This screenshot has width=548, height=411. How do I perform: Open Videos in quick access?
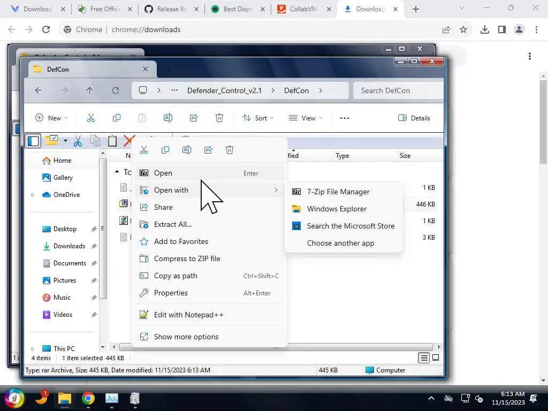[x=57, y=315]
